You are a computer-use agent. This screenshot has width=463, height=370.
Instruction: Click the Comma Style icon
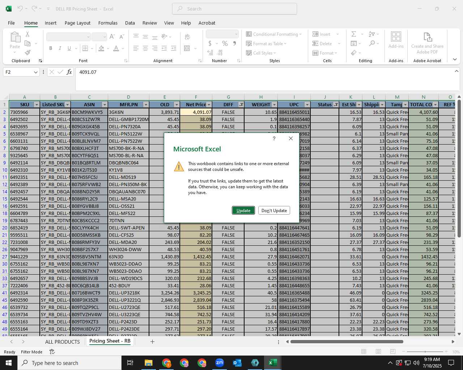pos(235,43)
